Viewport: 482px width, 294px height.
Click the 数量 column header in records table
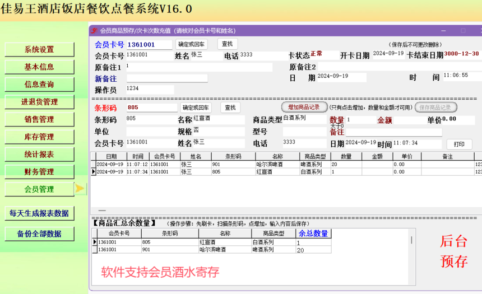tap(346, 156)
